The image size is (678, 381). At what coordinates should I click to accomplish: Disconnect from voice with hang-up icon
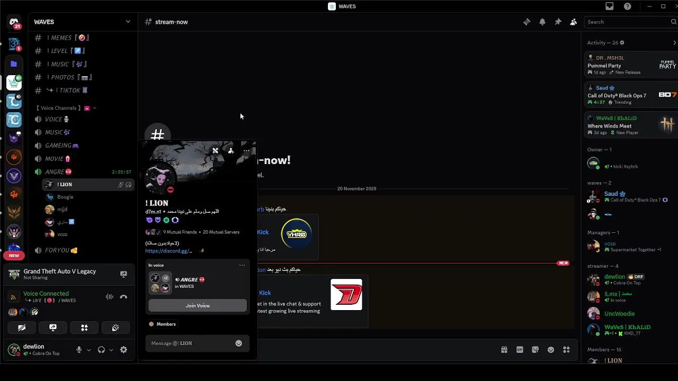123,297
